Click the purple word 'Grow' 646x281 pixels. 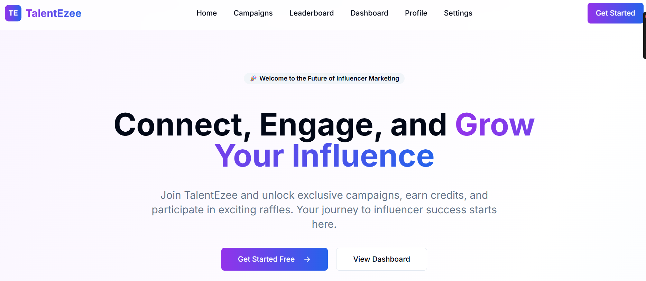(495, 125)
